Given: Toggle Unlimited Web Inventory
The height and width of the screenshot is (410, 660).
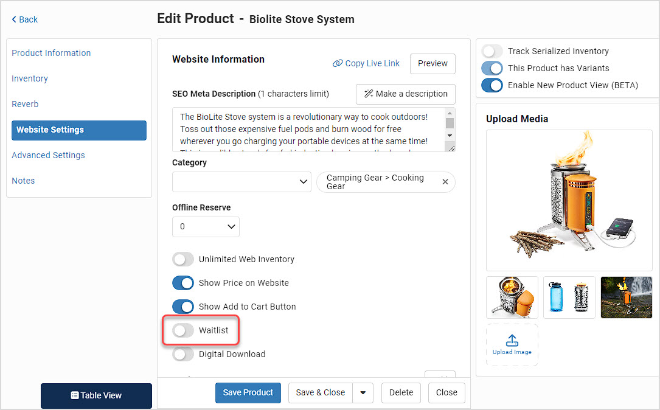Looking at the screenshot, I should [x=183, y=259].
